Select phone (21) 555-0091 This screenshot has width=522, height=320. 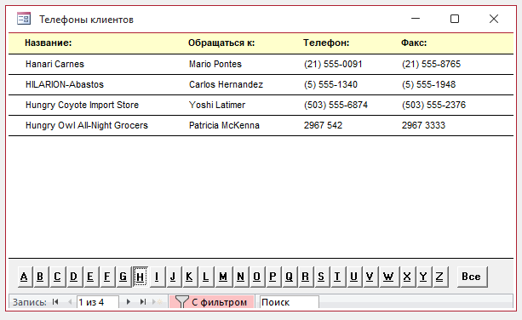coord(333,64)
